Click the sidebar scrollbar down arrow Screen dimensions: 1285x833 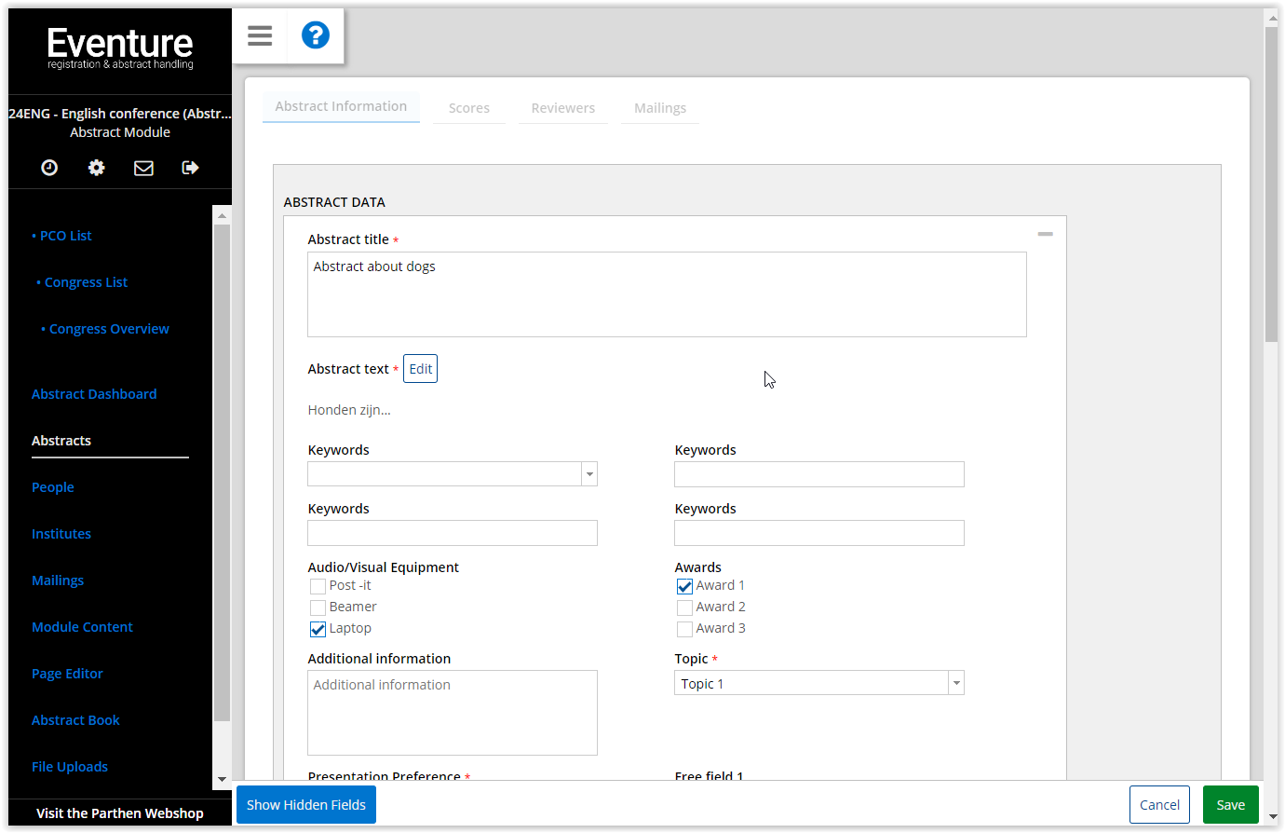pos(222,780)
